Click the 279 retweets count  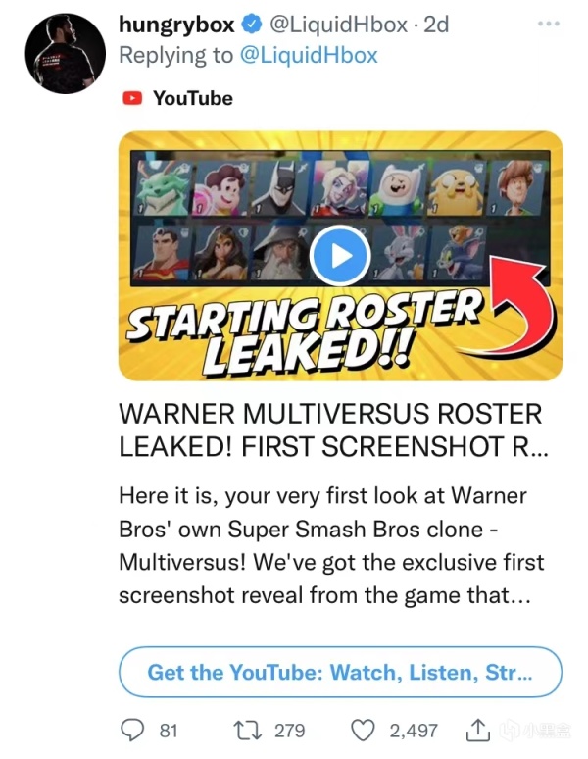pos(289,730)
